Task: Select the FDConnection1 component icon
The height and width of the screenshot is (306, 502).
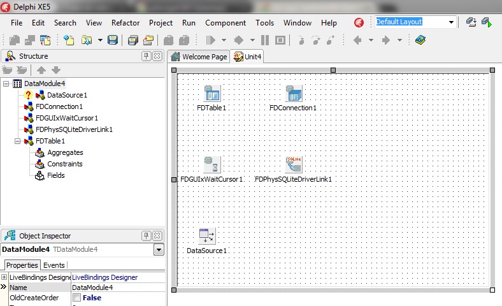Action: point(294,94)
